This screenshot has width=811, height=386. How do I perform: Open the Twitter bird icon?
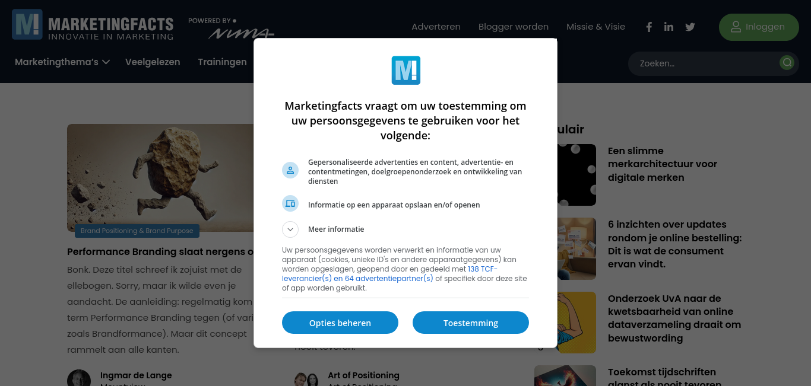pyautogui.click(x=690, y=27)
